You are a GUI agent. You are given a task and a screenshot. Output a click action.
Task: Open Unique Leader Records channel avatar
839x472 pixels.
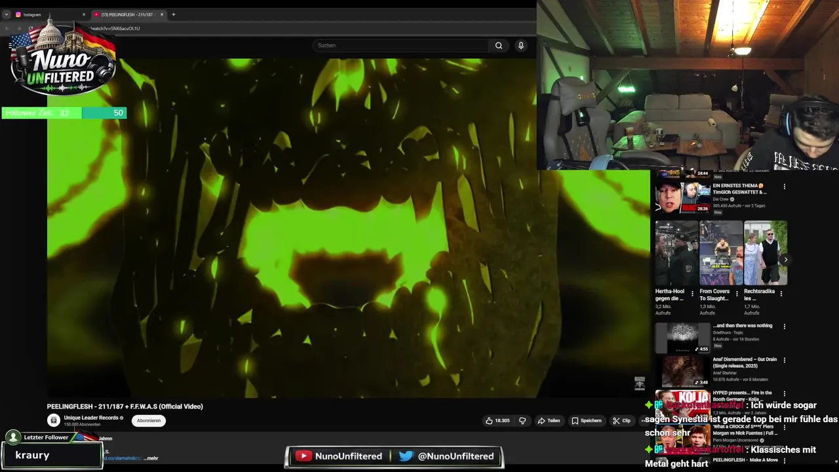(x=54, y=421)
